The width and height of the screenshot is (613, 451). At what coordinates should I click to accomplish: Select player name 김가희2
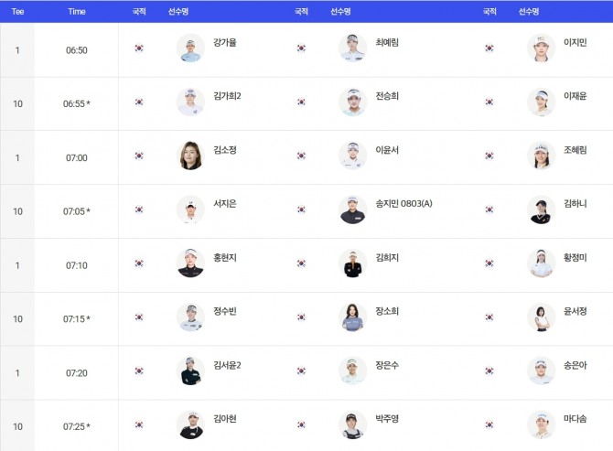(x=227, y=96)
